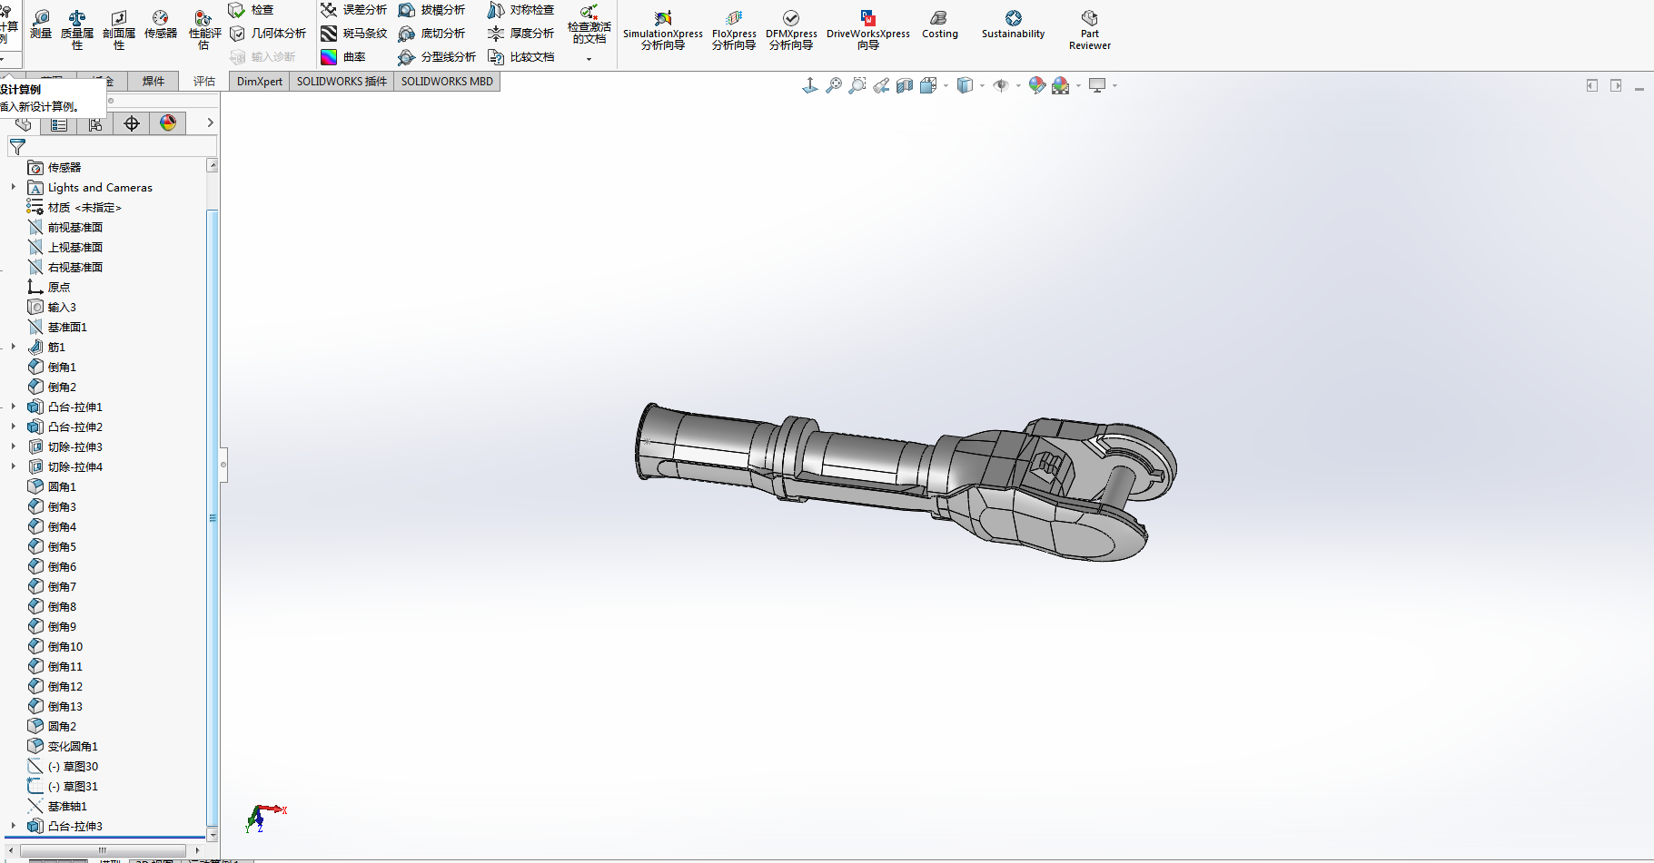Open 比较文档 compare documents
The width and height of the screenshot is (1654, 863).
(x=520, y=57)
